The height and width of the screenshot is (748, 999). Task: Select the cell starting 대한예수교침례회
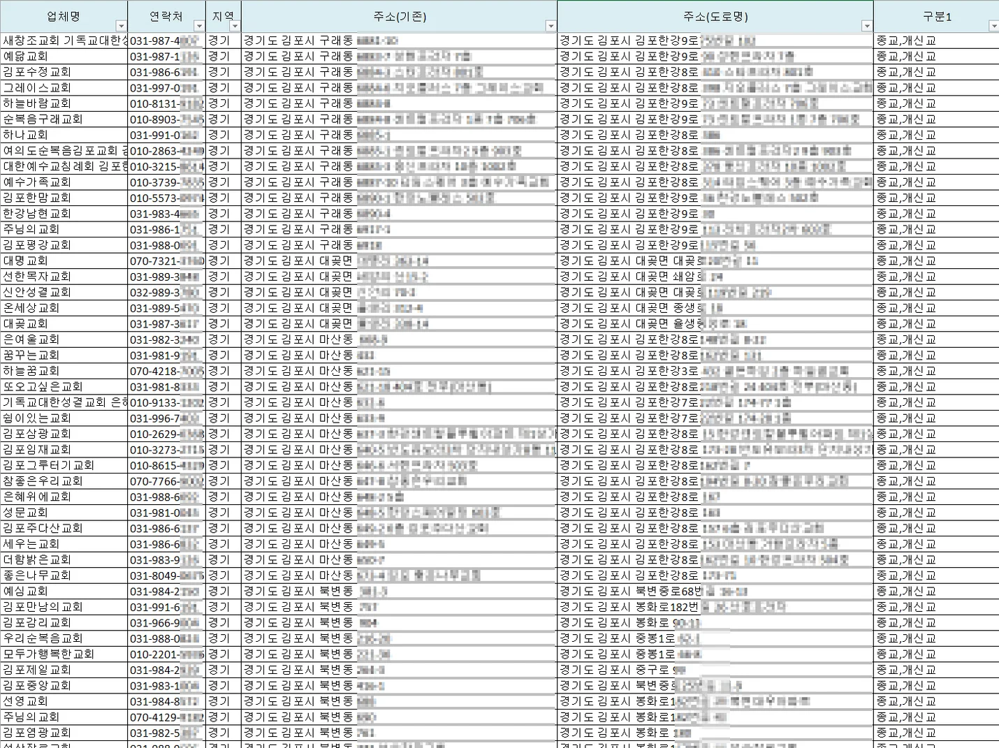[x=64, y=166]
